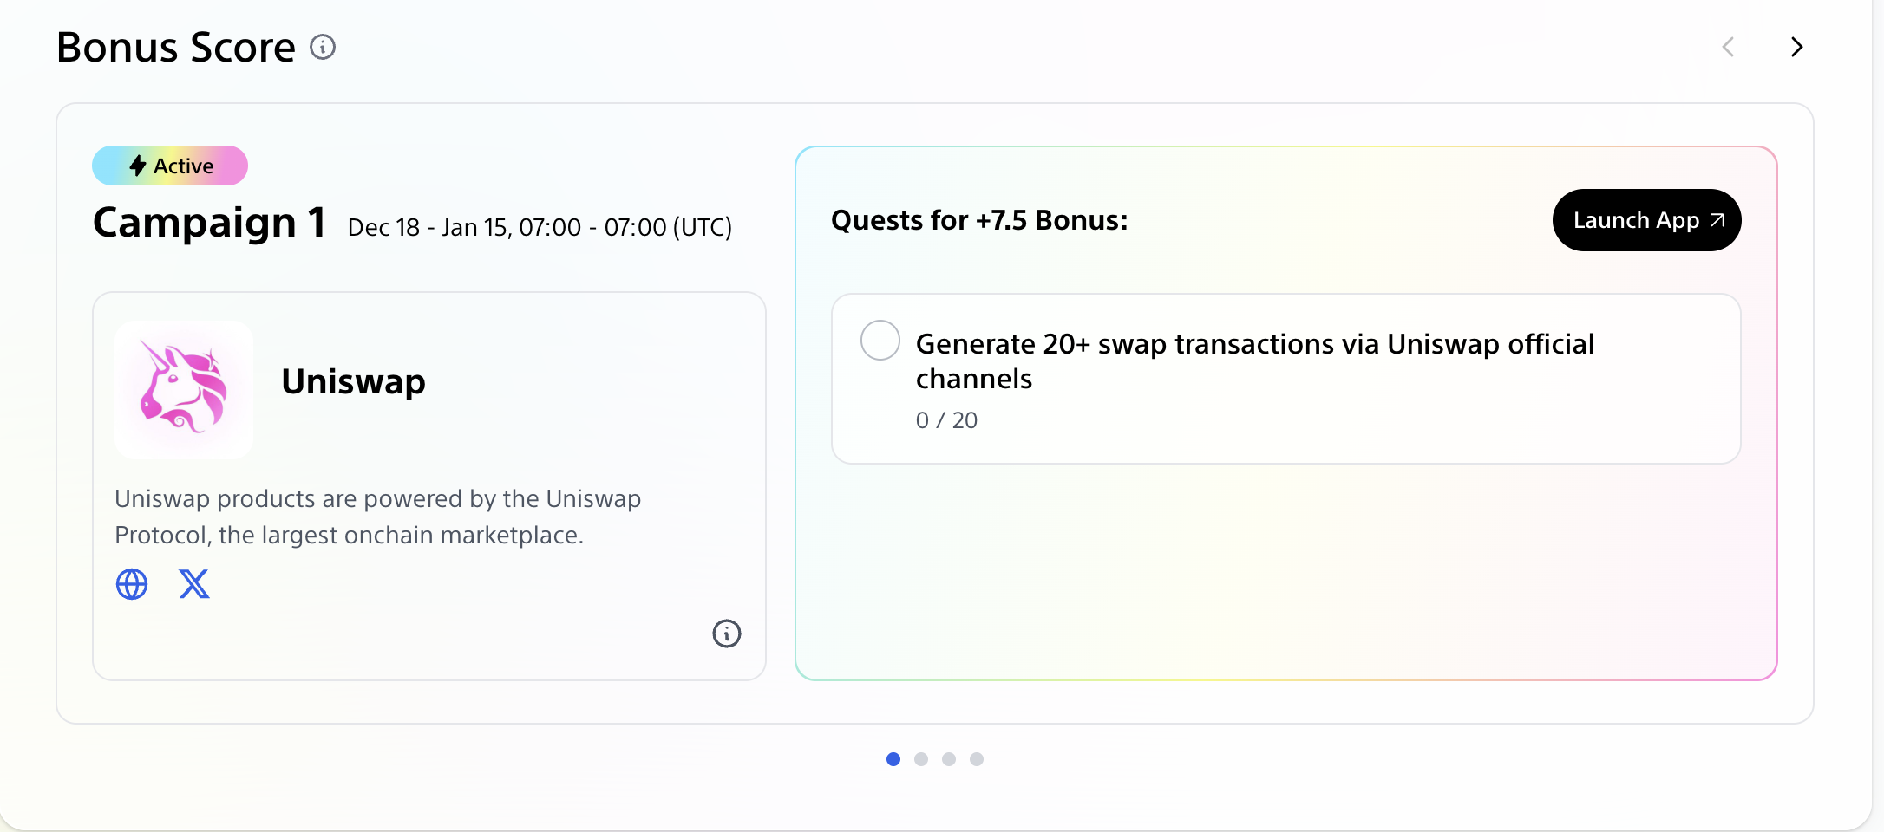The height and width of the screenshot is (832, 1884).
Task: Select the second carousel pagination dot
Action: click(x=921, y=759)
